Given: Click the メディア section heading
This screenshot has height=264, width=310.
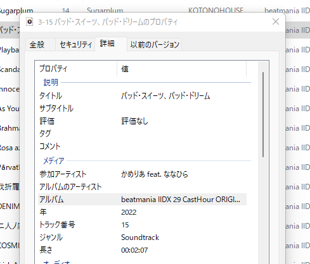Looking at the screenshot, I should point(54,161).
